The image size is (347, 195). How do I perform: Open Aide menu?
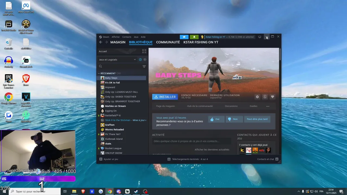pyautogui.click(x=143, y=37)
